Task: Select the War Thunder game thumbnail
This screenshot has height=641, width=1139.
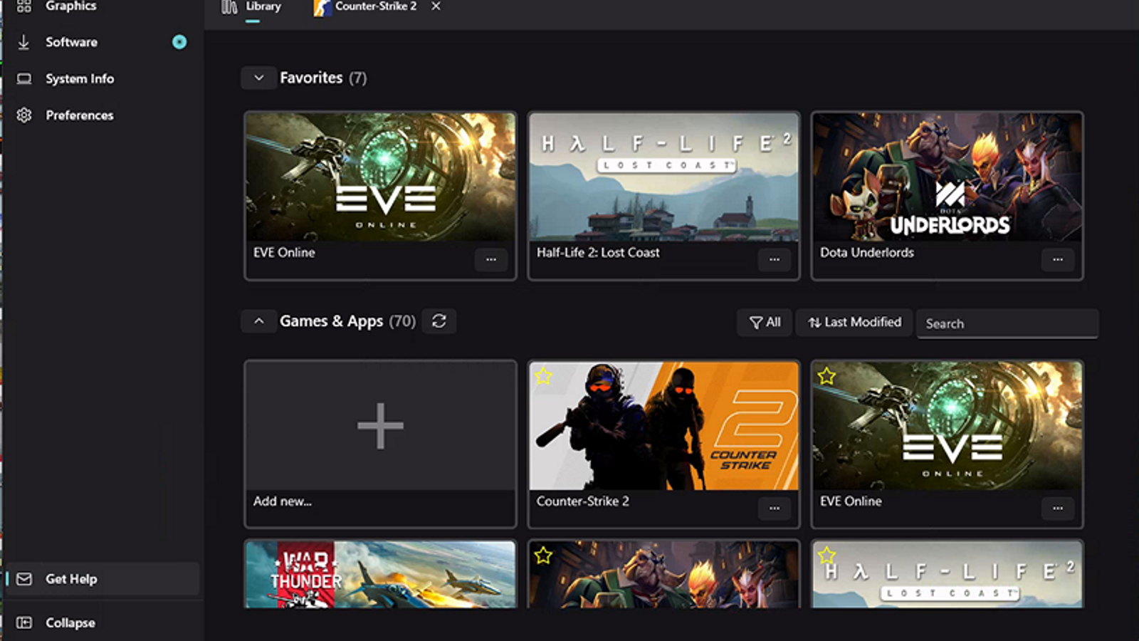Action: click(x=380, y=574)
